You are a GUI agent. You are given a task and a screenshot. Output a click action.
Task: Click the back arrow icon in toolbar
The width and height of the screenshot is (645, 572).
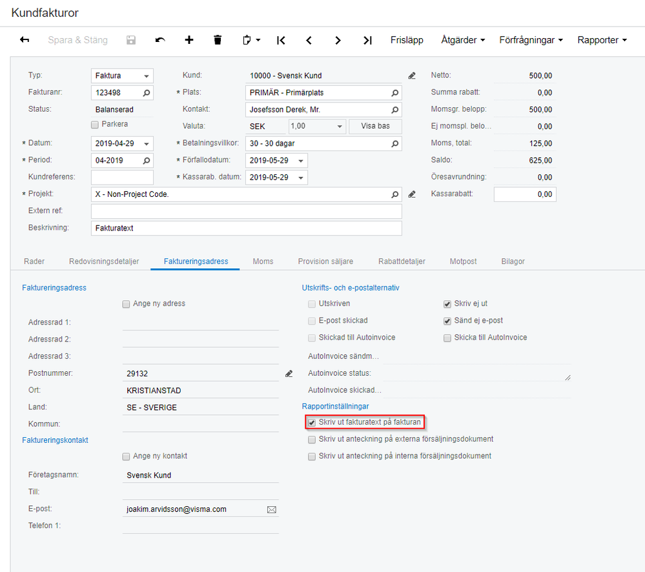[25, 40]
